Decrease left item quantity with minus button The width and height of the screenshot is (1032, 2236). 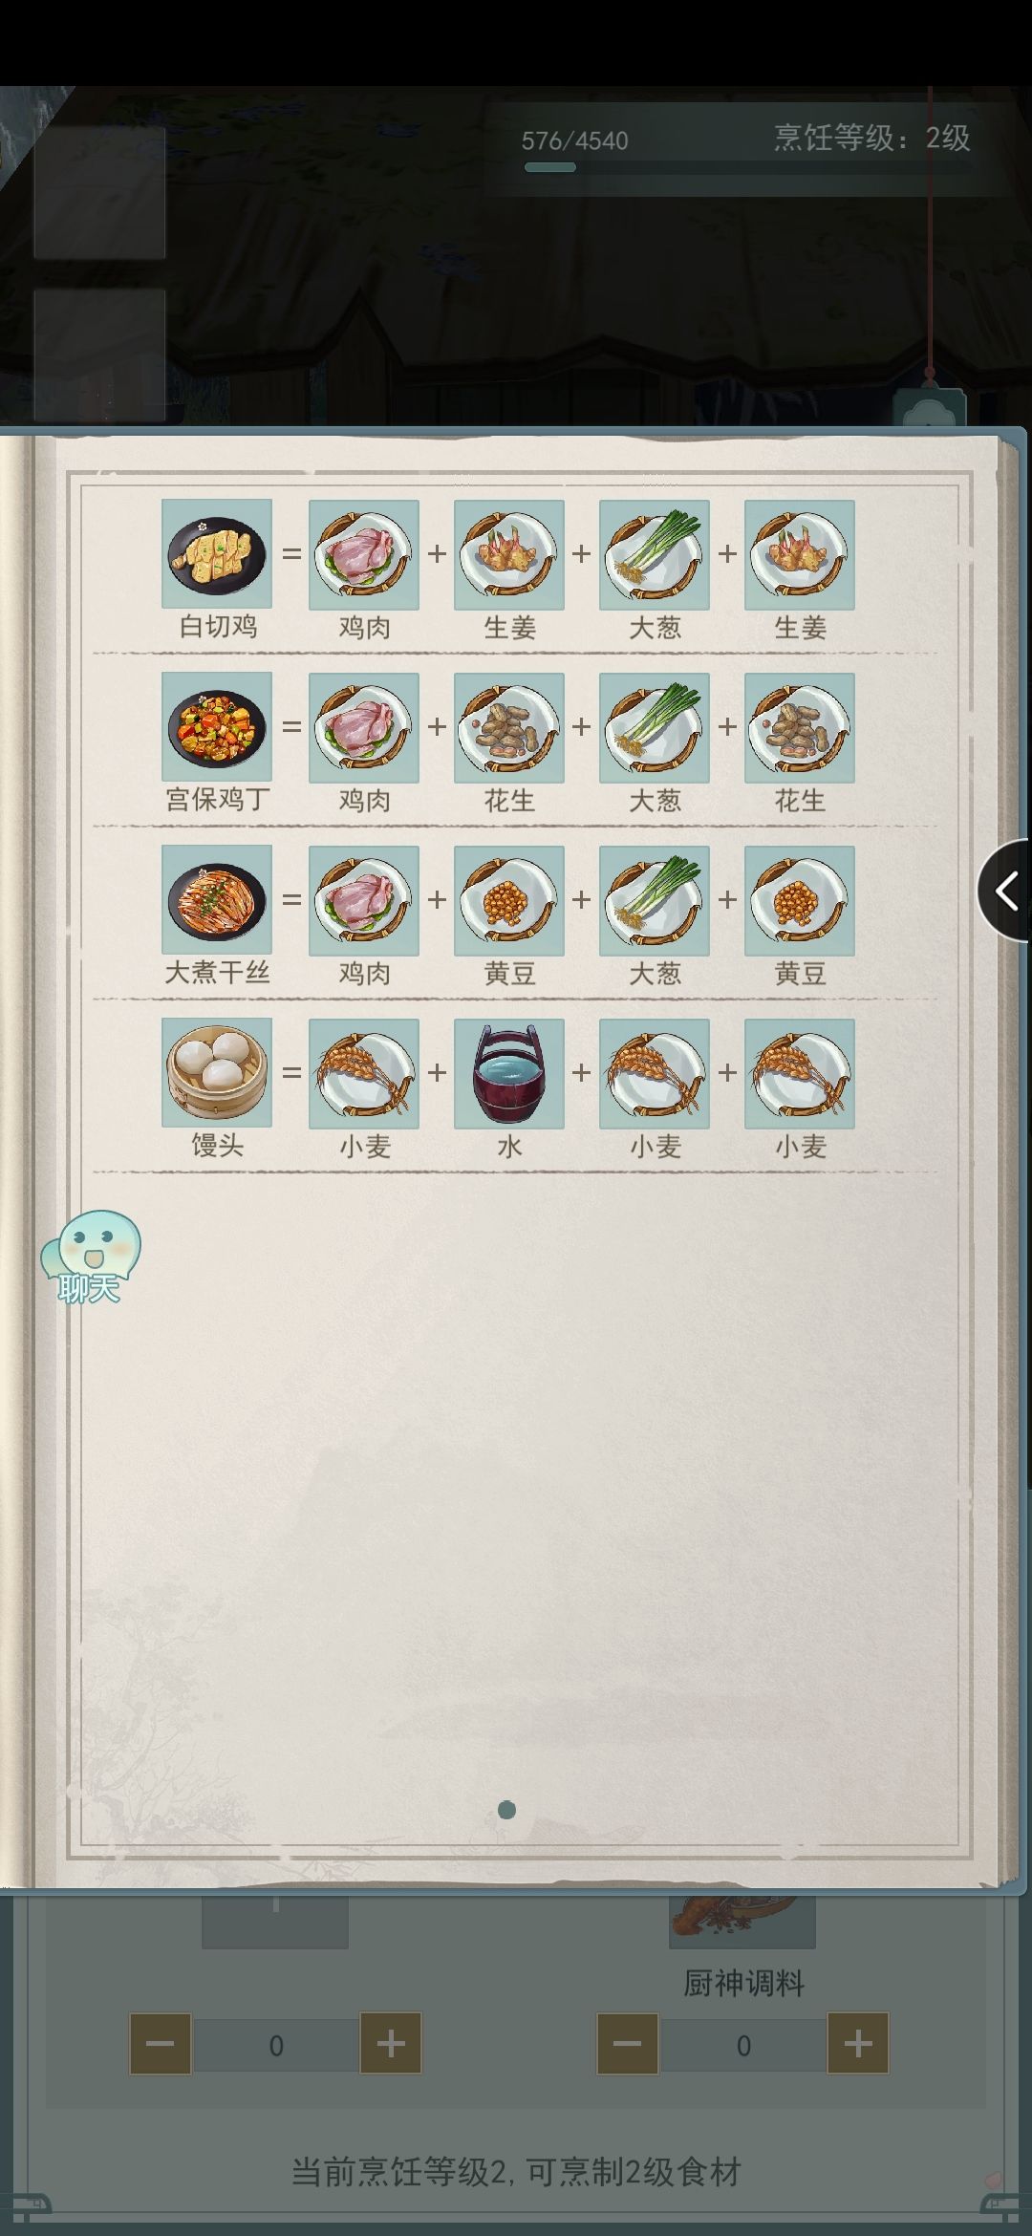(x=161, y=2043)
